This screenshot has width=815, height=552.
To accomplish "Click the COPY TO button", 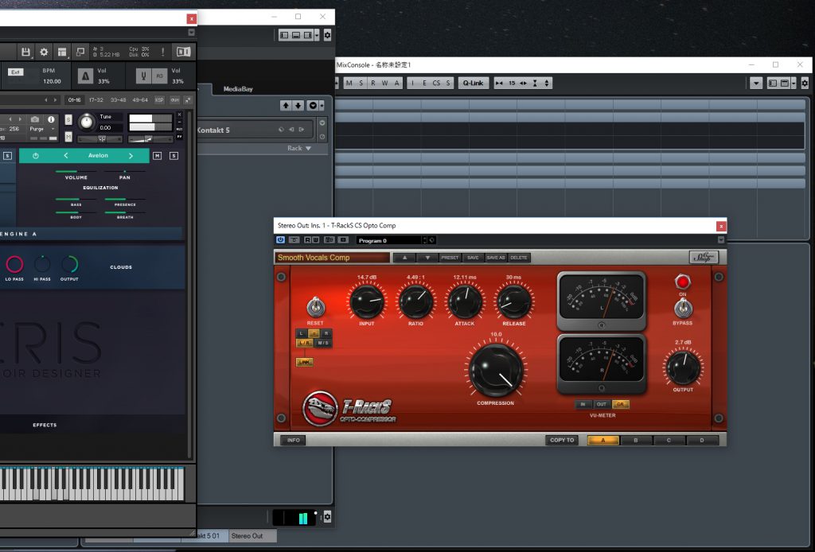I will tap(562, 441).
